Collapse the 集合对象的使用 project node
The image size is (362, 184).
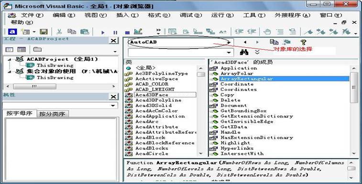click(x=10, y=72)
